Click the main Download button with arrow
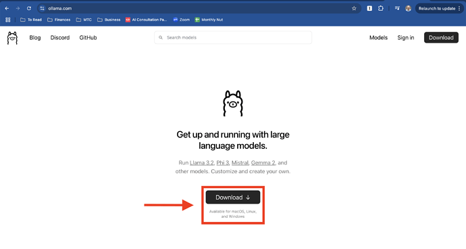The height and width of the screenshot is (249, 466). click(x=233, y=197)
